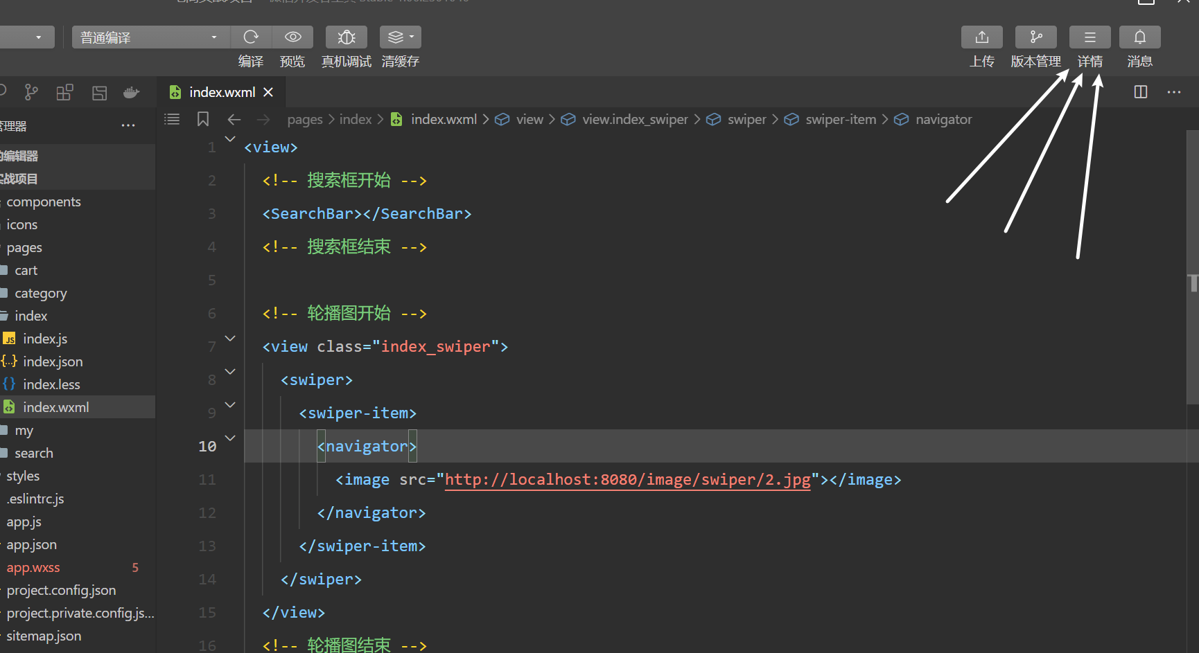Open the 普通编译 compile mode dropdown
The height and width of the screenshot is (653, 1199).
150,37
